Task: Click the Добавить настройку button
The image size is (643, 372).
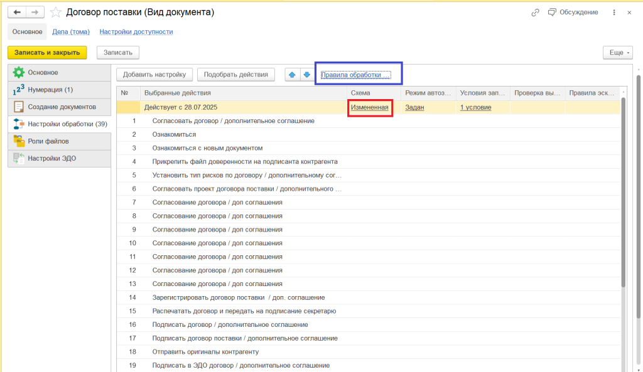Action: pos(154,75)
